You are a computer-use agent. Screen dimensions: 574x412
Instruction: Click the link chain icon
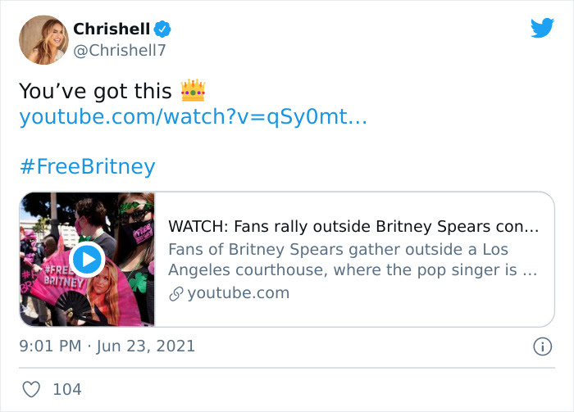pos(176,293)
